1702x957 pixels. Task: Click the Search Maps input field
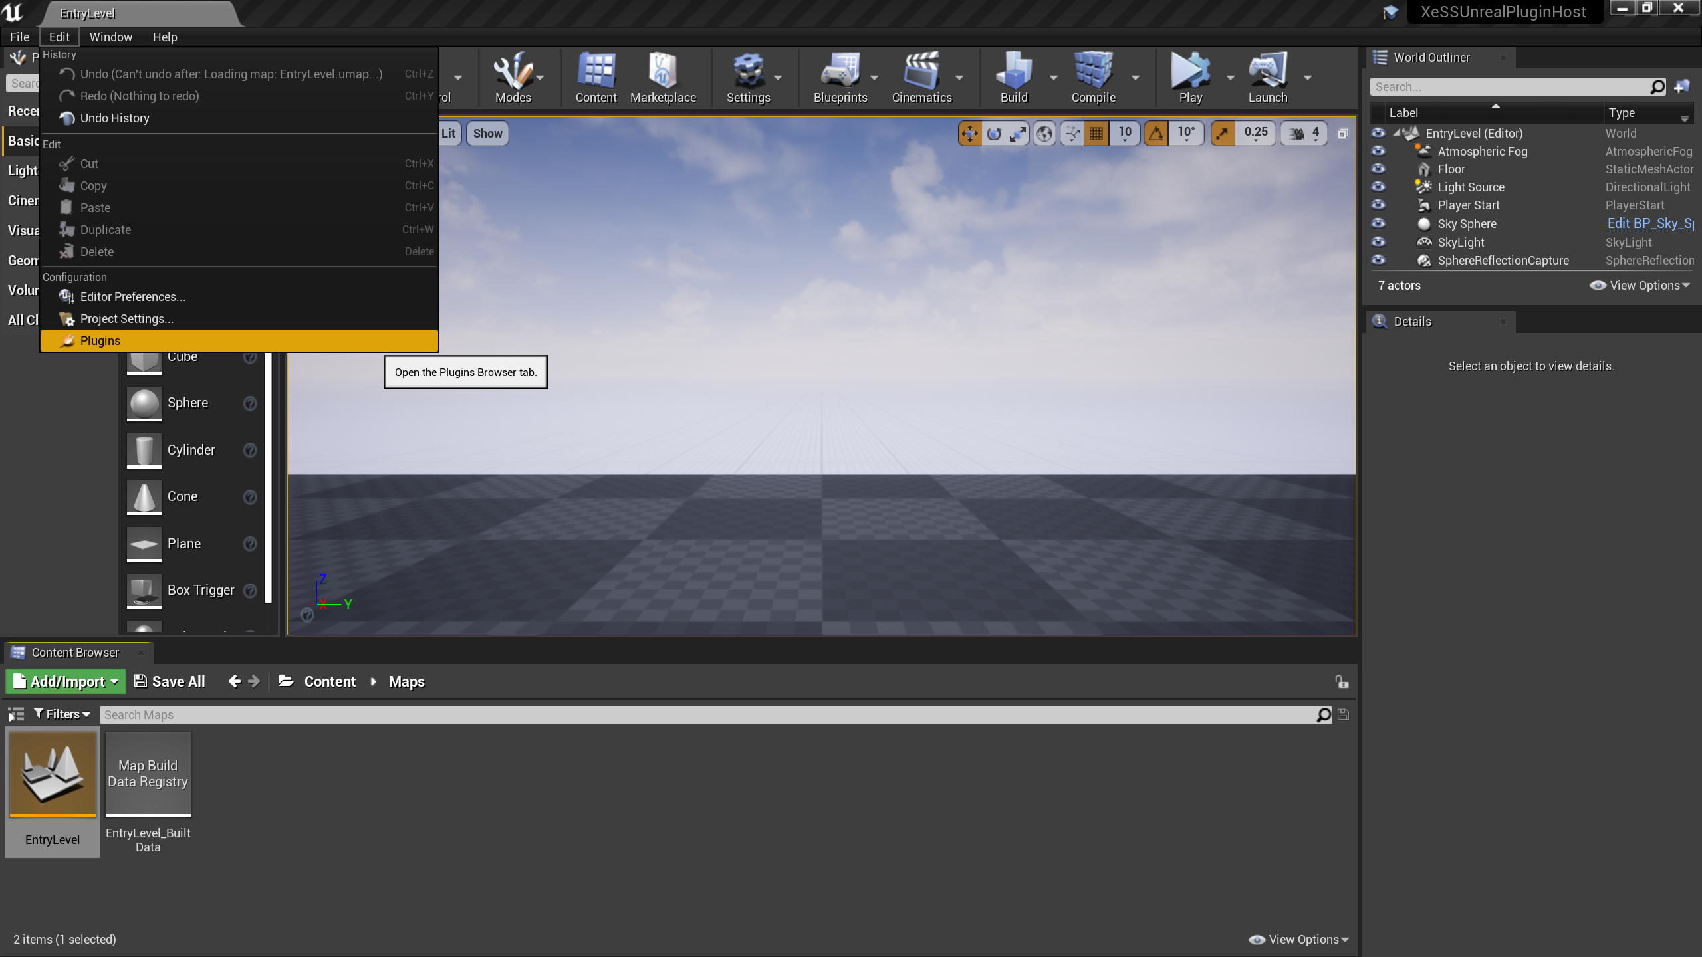(x=708, y=714)
